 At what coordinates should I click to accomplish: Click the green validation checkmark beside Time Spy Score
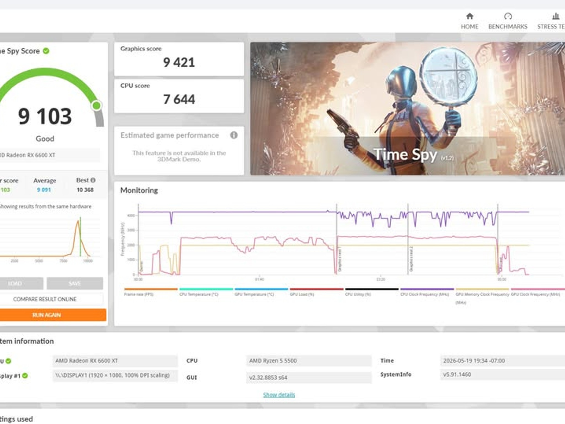46,51
